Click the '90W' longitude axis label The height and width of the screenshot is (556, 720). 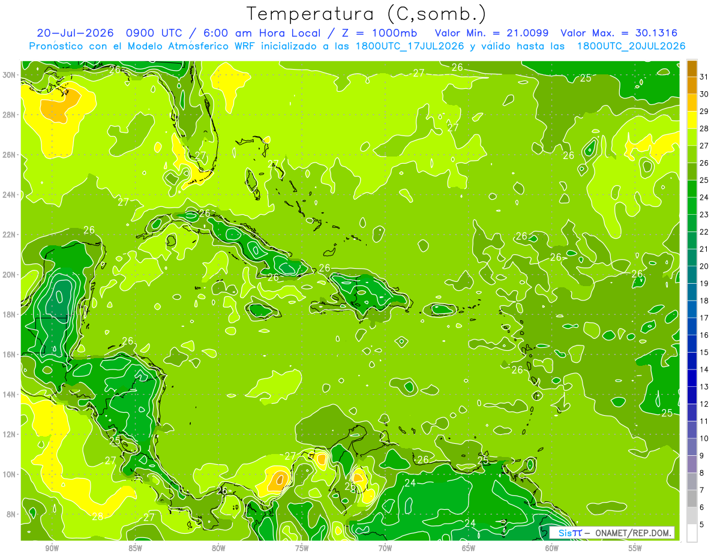pyautogui.click(x=52, y=549)
